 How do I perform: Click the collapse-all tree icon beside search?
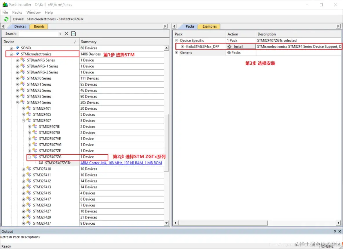pyautogui.click(x=73, y=34)
